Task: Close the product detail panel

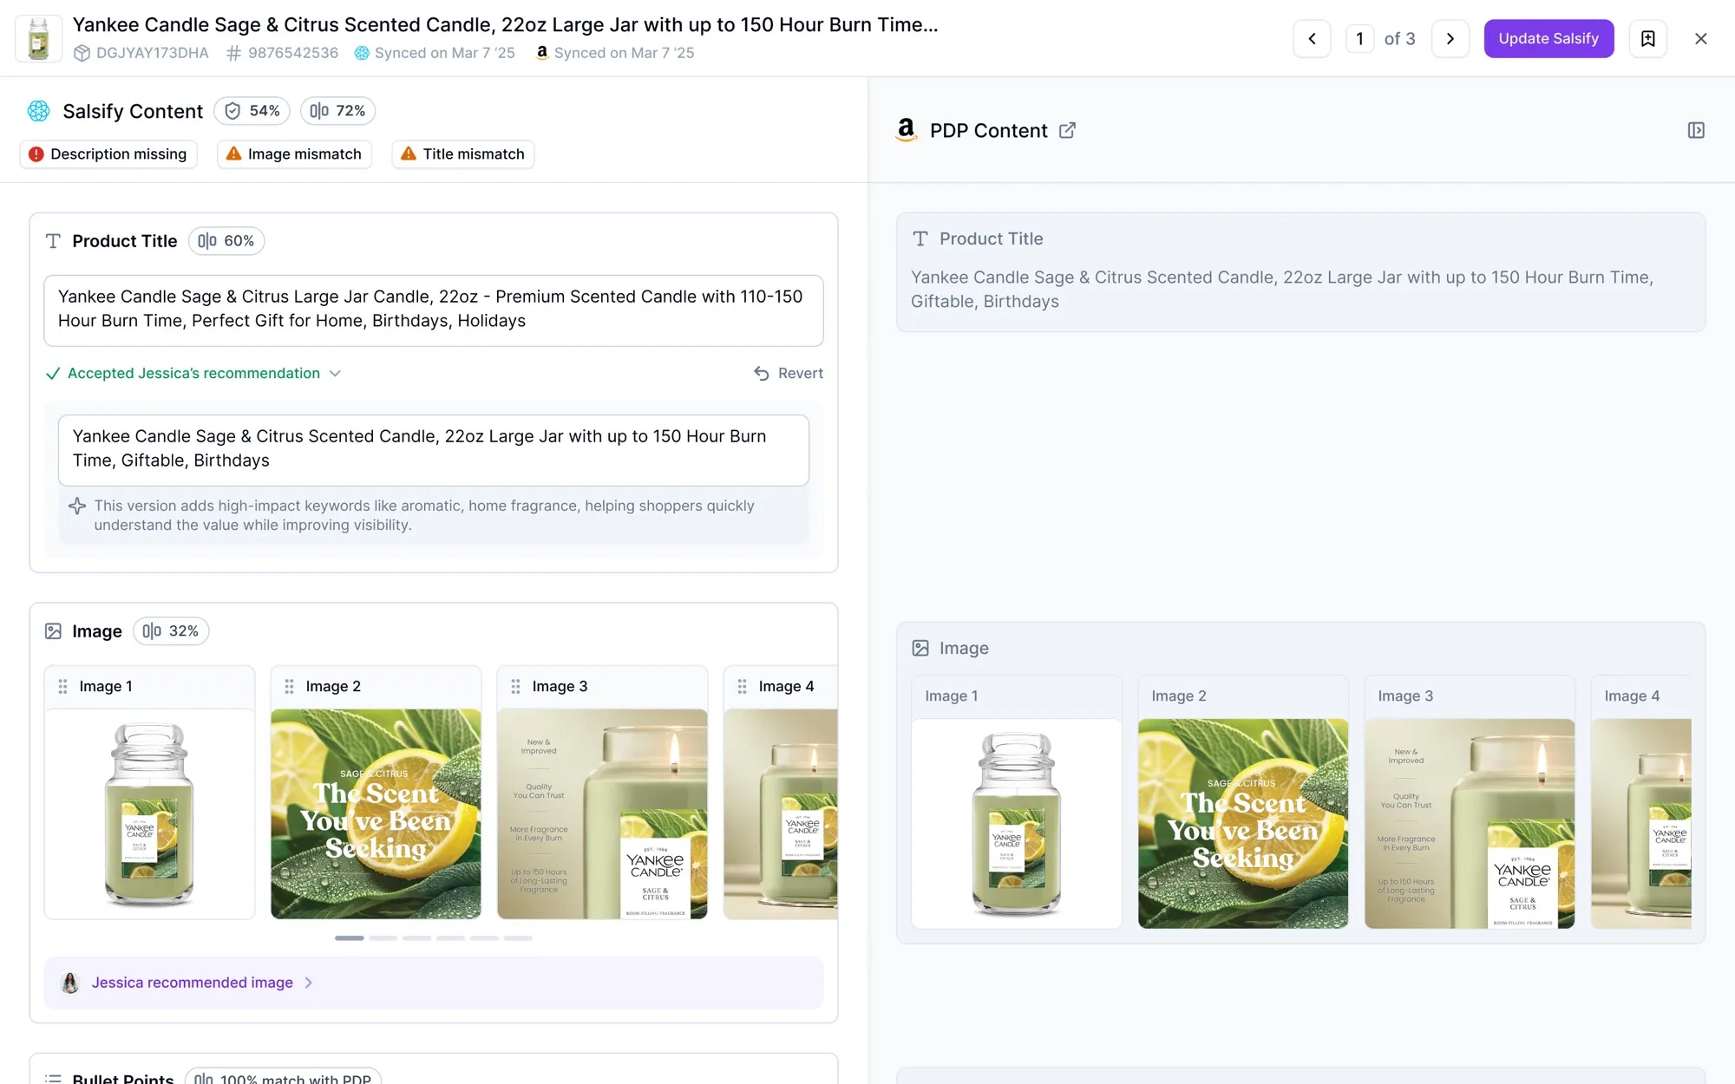Action: click(x=1700, y=39)
